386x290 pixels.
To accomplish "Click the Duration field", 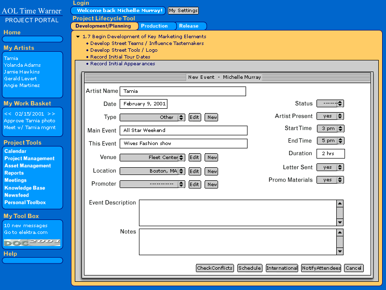I will coord(331,154).
